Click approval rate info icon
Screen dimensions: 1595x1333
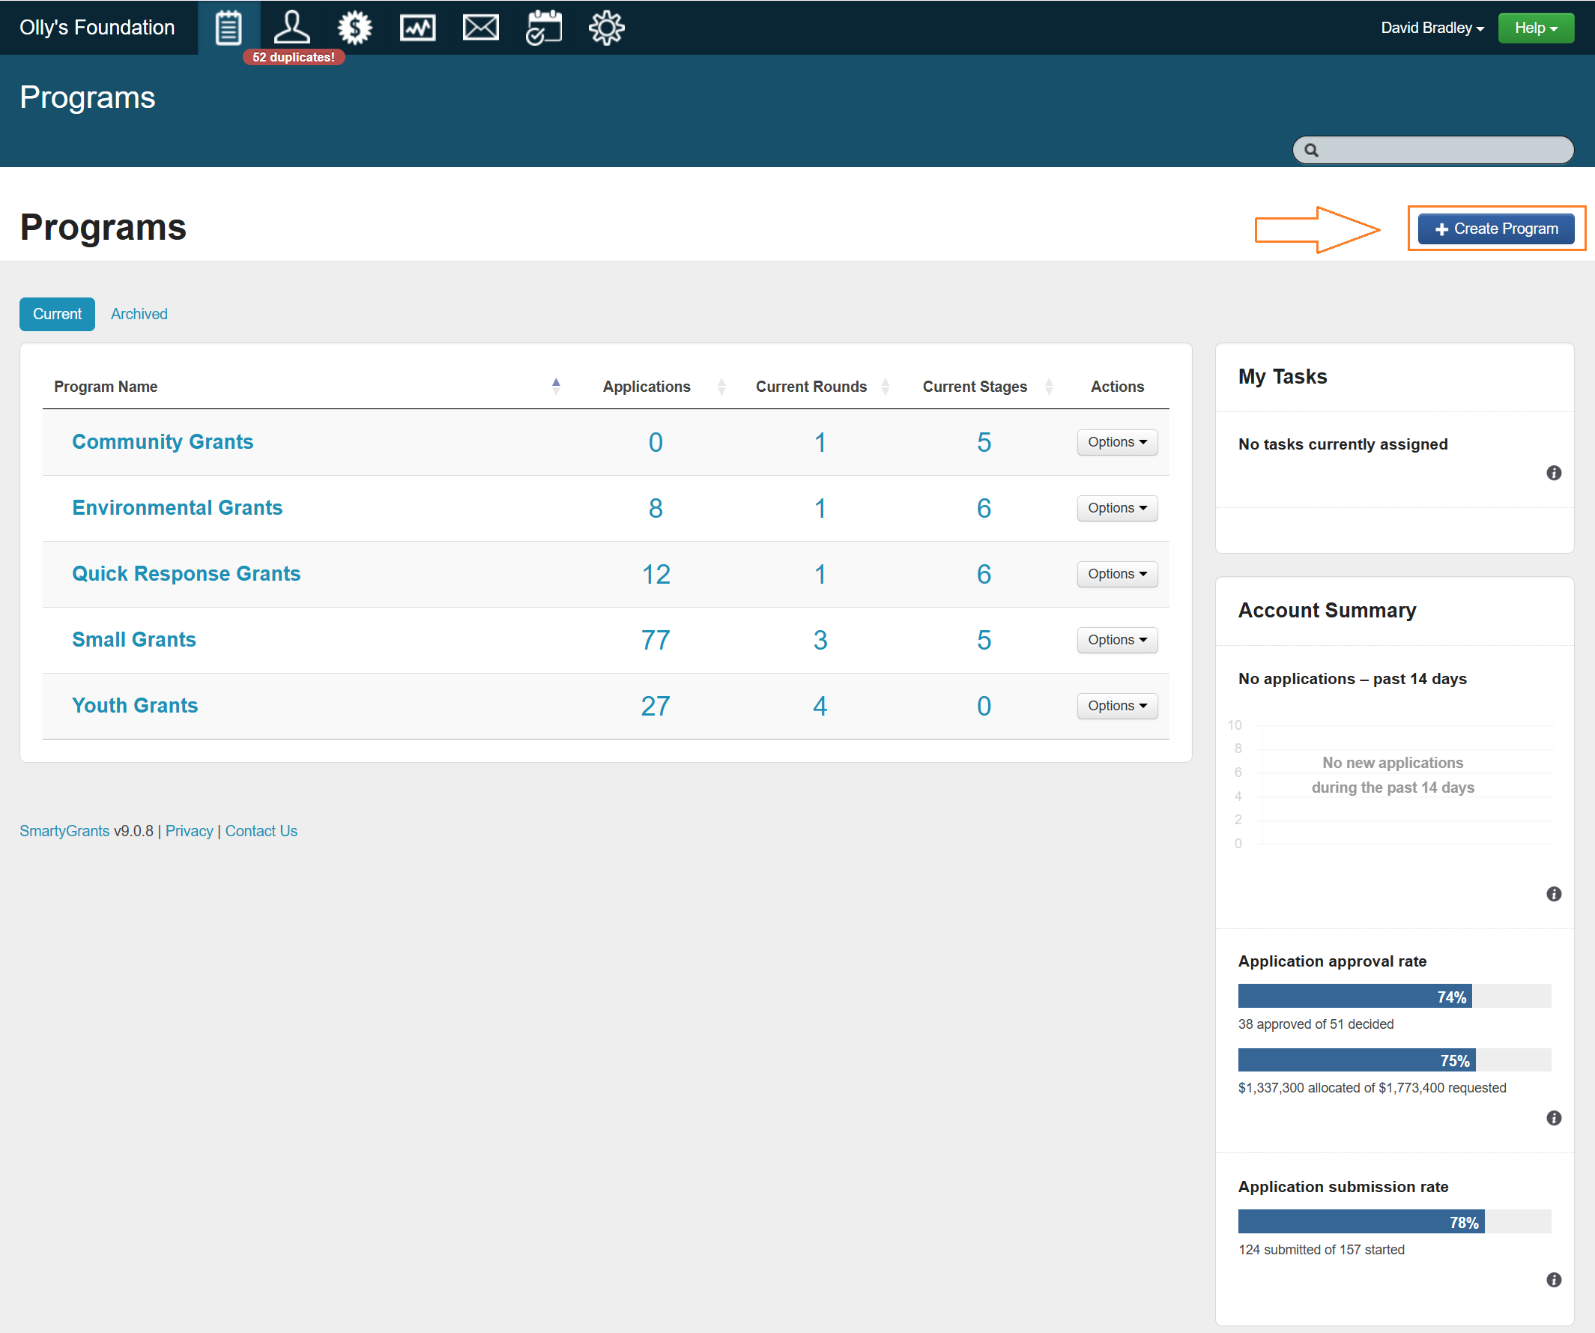coord(1554,1118)
